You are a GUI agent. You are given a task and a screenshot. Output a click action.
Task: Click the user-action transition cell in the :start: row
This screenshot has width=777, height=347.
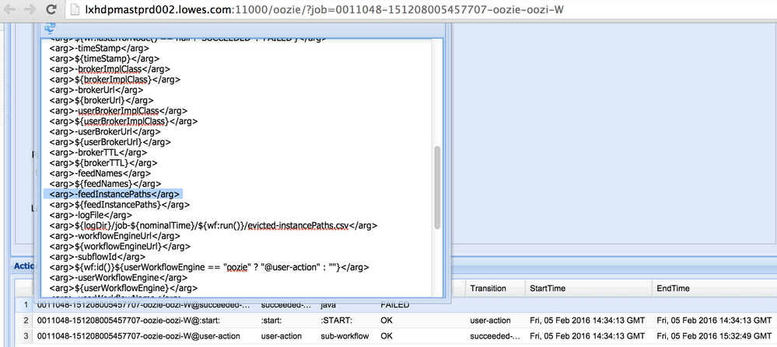click(490, 321)
